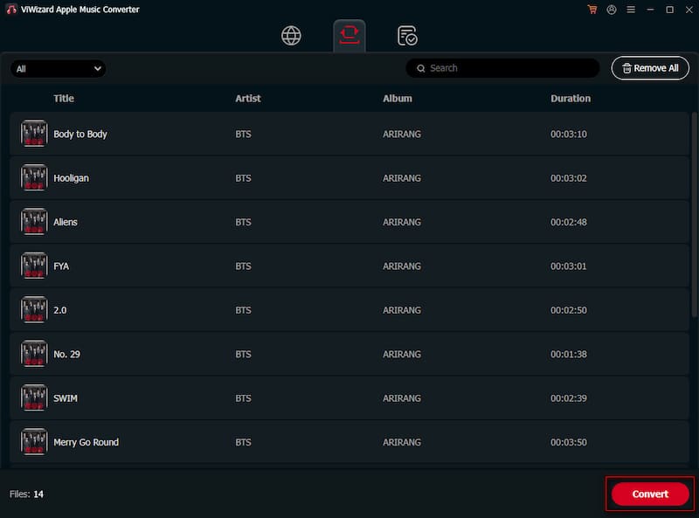Screen dimensions: 699x518
Task: Select No. 29 album thumbnail
Action: pyautogui.click(x=34, y=354)
